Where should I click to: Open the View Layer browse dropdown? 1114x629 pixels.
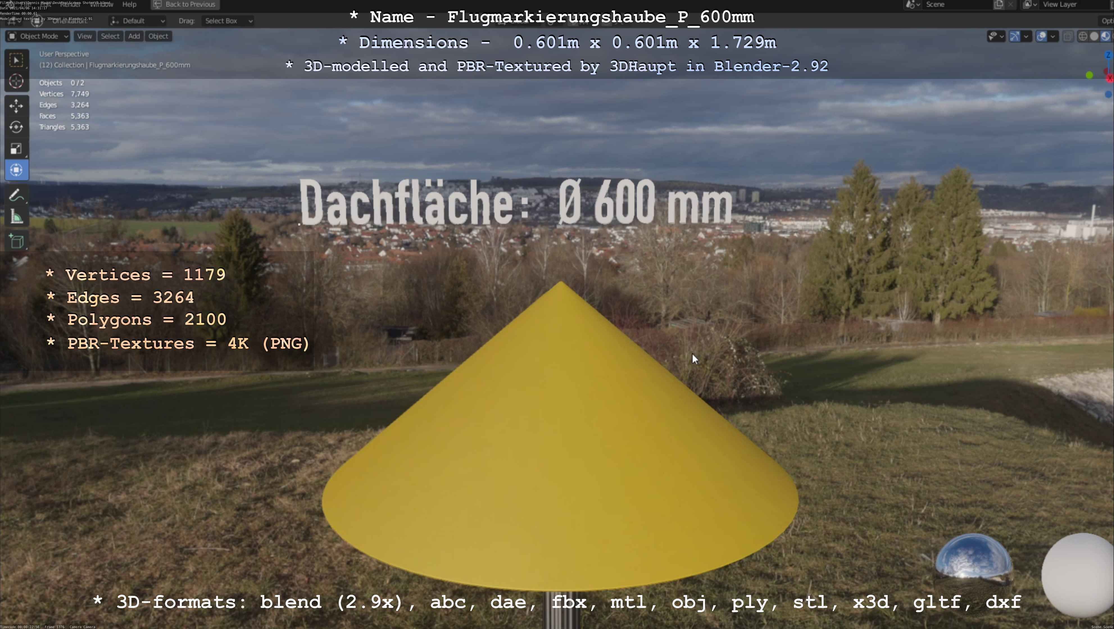(x=1030, y=4)
